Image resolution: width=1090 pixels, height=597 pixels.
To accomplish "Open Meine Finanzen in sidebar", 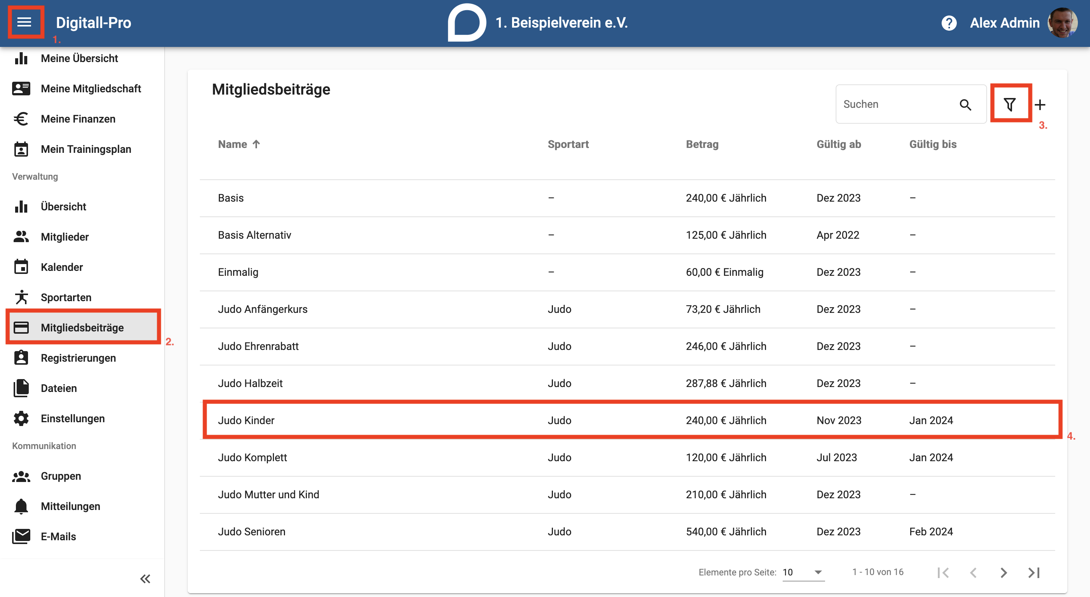I will (82, 119).
